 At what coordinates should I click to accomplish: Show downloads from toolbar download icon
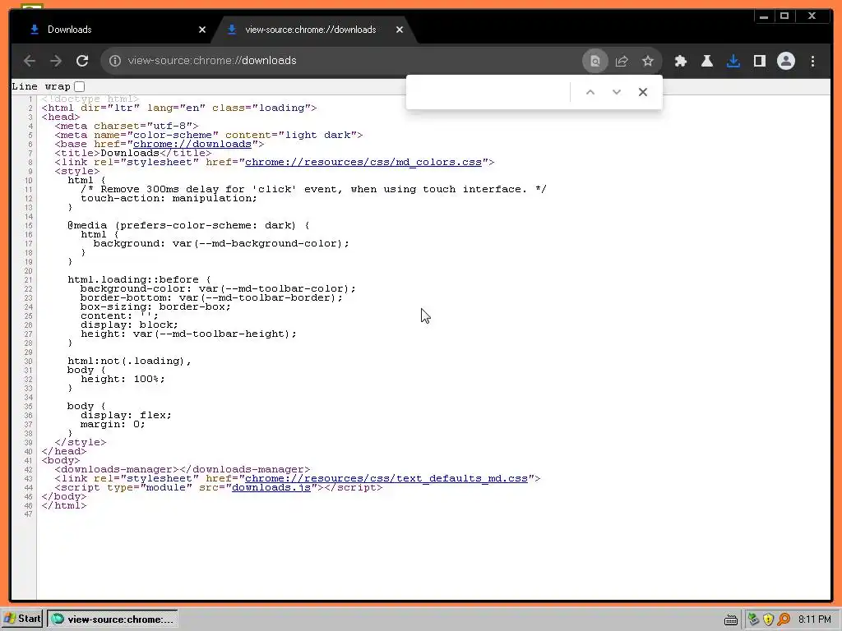(733, 61)
